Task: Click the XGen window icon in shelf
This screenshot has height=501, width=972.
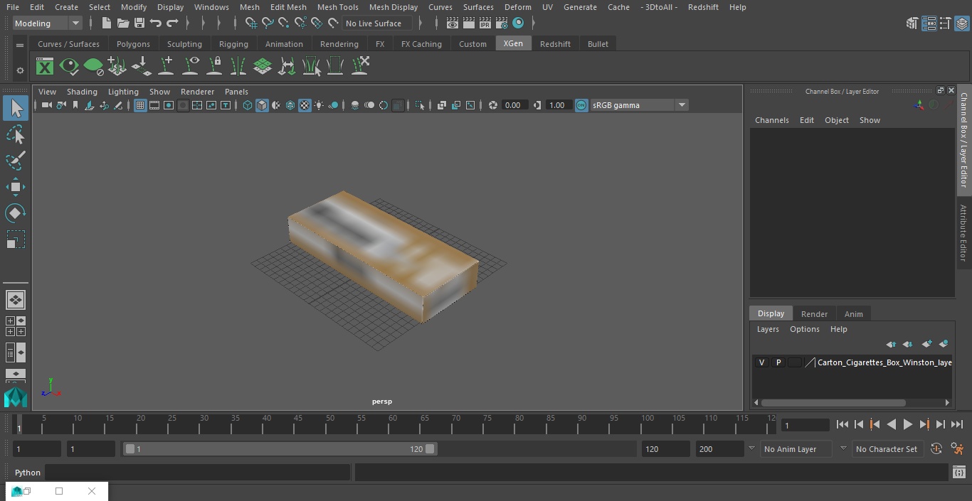Action: tap(45, 67)
